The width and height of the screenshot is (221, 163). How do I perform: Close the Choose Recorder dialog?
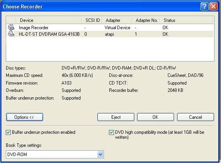click(213, 6)
